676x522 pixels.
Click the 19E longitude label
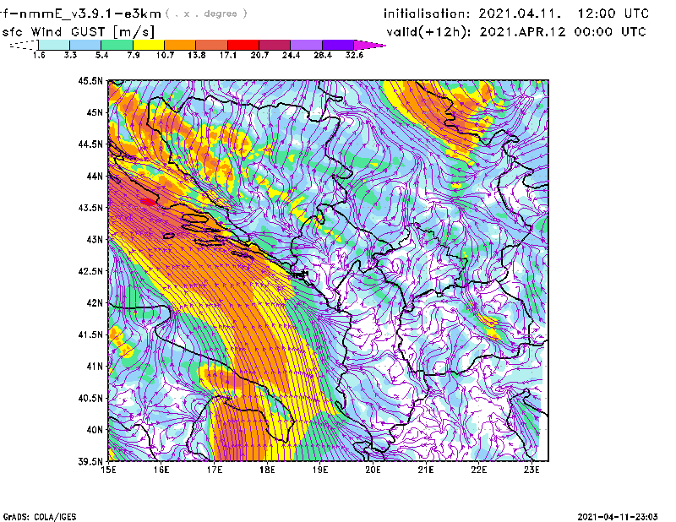pyautogui.click(x=320, y=470)
